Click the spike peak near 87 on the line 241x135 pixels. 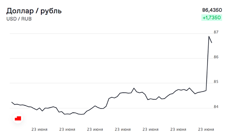(x=209, y=36)
